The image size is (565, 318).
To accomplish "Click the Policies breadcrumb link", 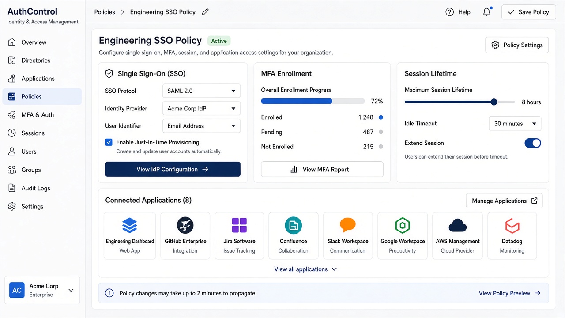I will click(x=105, y=12).
